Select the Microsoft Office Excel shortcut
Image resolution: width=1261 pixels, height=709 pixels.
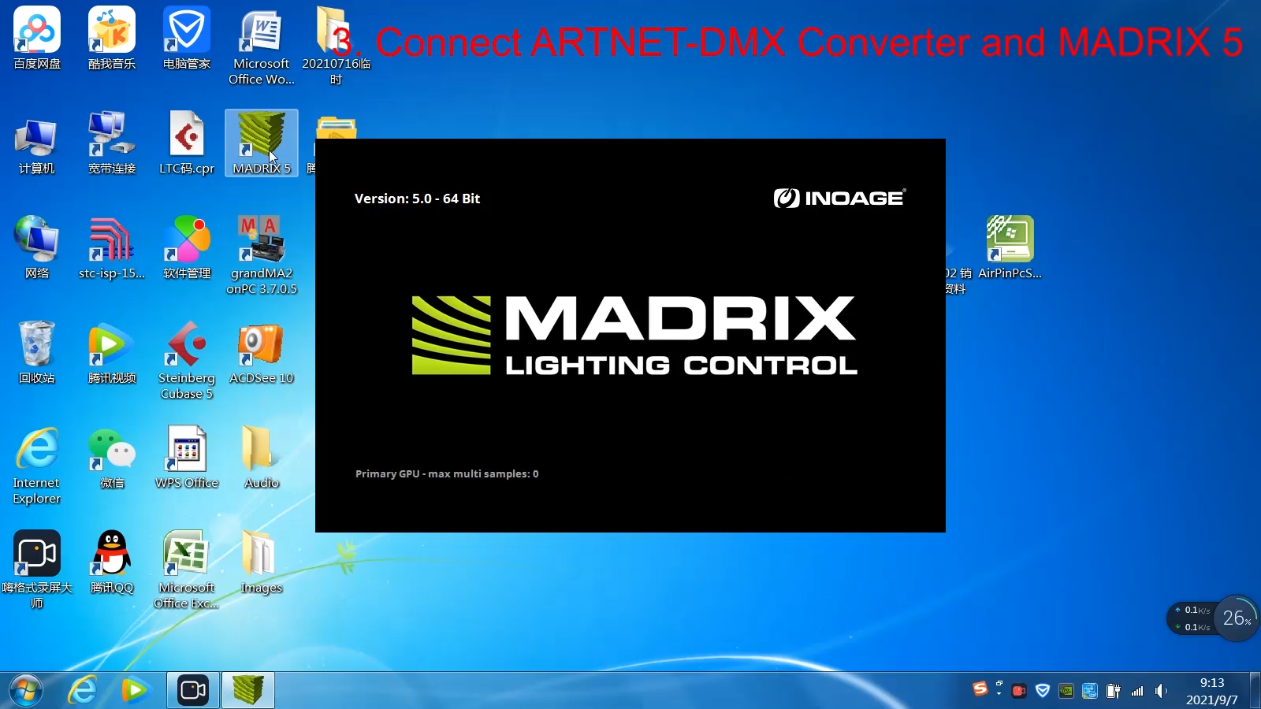(187, 570)
